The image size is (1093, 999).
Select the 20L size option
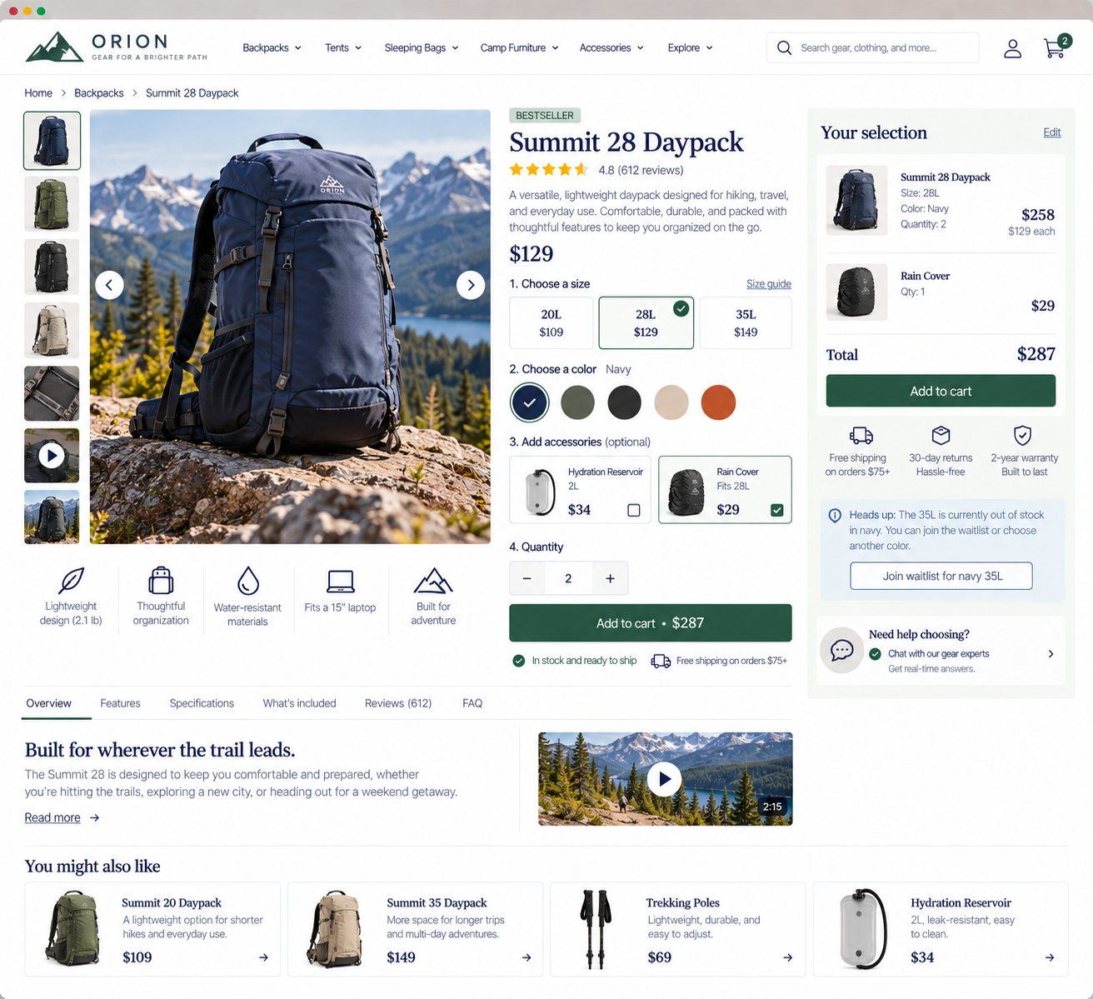551,322
